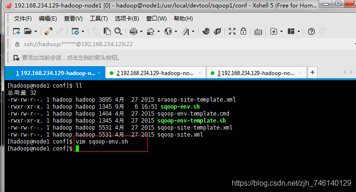
Task: Close session tab 1
Action: 99,73
